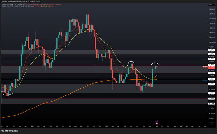This screenshot has width=217, height=134.
Task: Select the blue '200 EMA' line label
Action: [x=205, y=80]
